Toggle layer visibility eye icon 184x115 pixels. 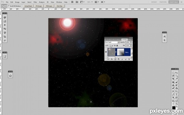pos(106,52)
